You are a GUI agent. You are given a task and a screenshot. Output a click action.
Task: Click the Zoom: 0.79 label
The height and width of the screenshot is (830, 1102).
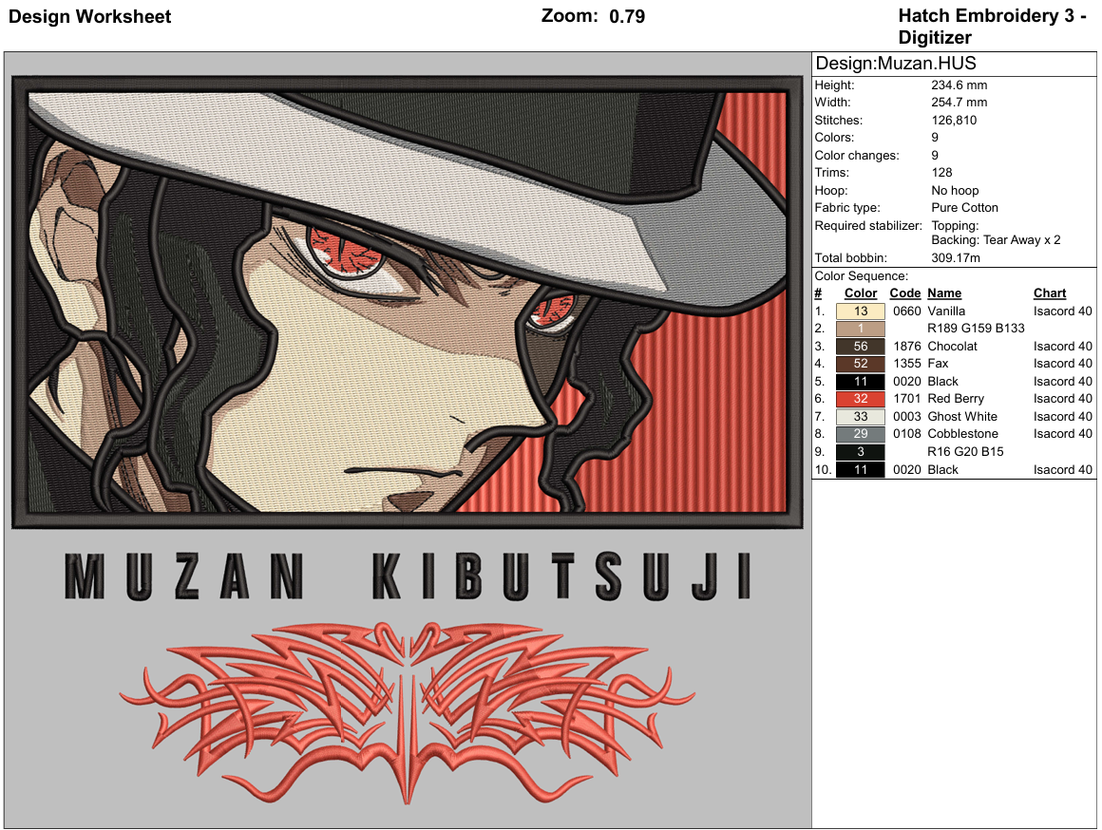click(593, 16)
